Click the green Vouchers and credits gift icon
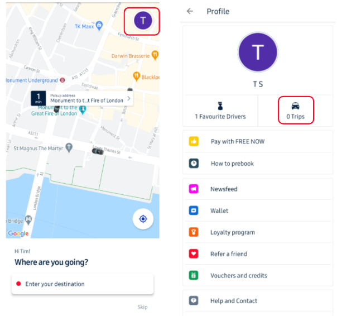Image resolution: width=337 pixels, height=316 pixels. pyautogui.click(x=194, y=275)
